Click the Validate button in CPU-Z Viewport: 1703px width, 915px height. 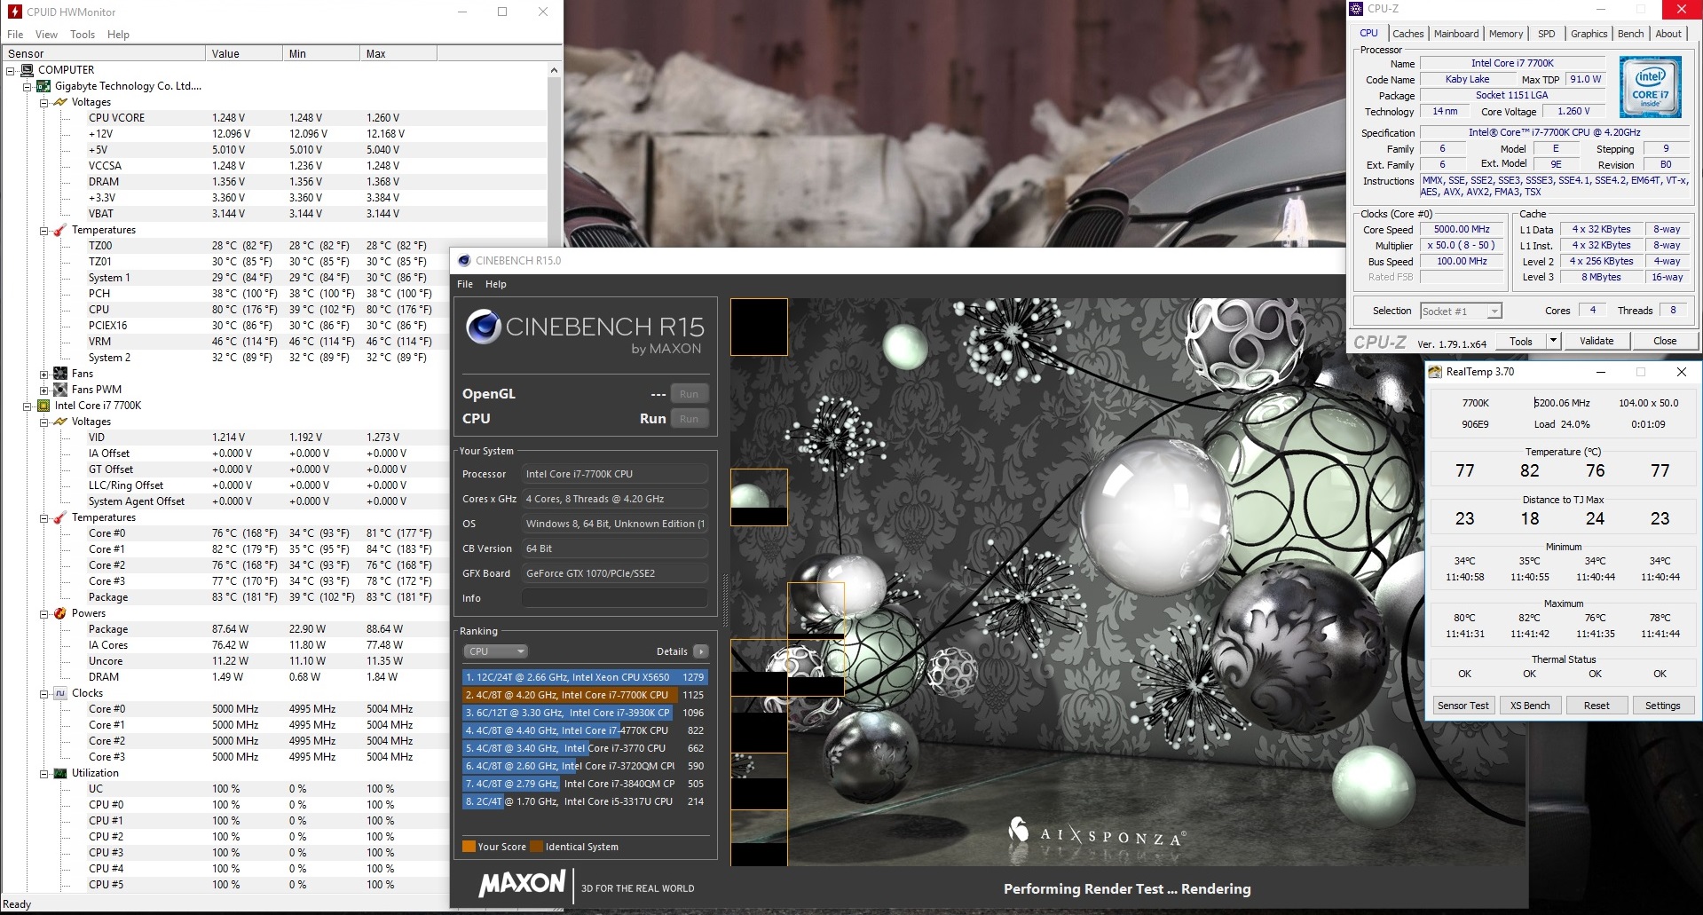[1597, 341]
